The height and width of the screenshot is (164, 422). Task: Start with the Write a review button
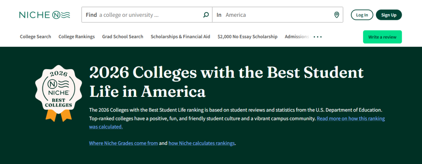click(x=382, y=37)
